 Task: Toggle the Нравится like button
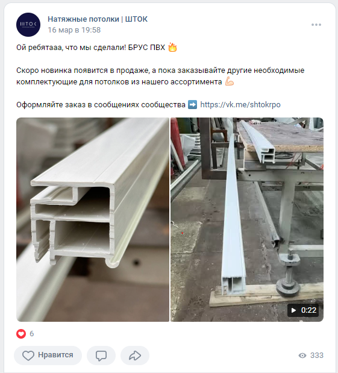click(48, 356)
